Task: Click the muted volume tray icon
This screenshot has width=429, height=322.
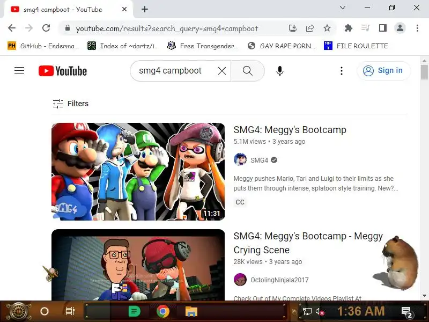Action: pyautogui.click(x=320, y=312)
